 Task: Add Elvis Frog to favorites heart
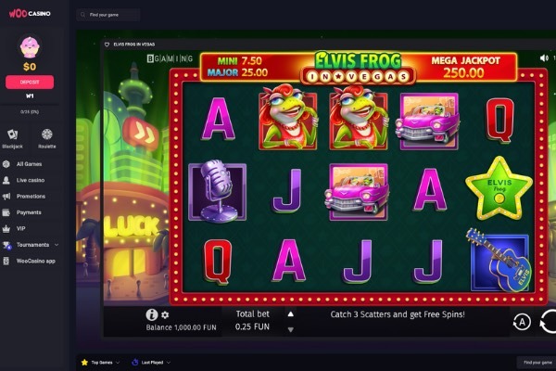click(x=107, y=45)
